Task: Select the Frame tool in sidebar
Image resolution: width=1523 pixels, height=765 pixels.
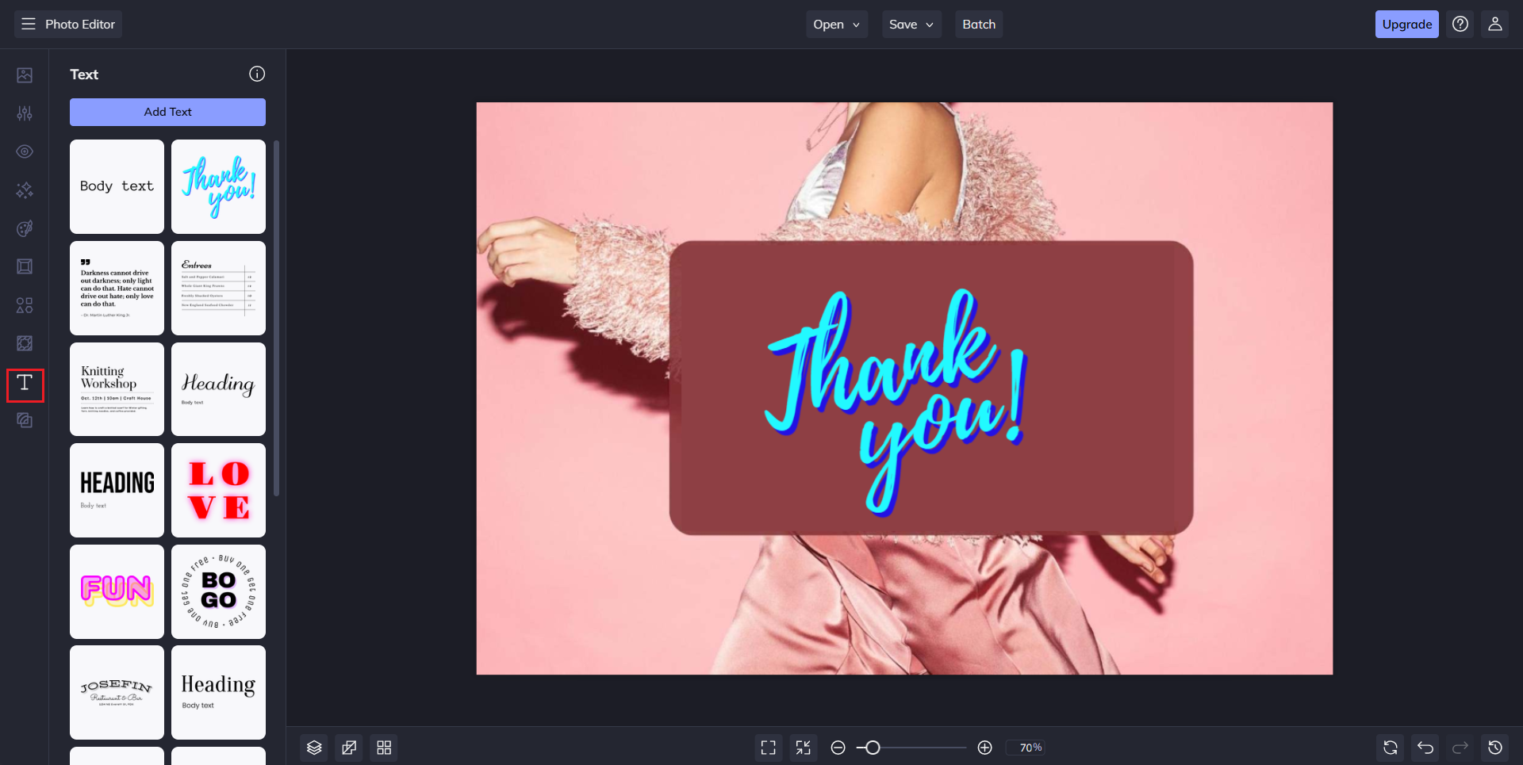Action: [x=25, y=266]
